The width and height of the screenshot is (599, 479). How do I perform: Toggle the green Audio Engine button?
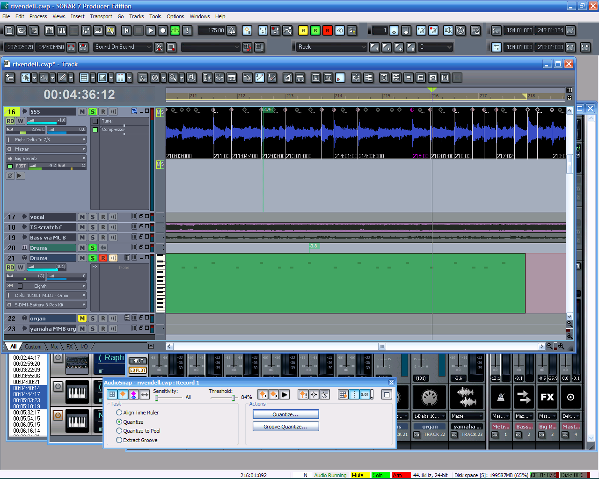pyautogui.click(x=175, y=30)
